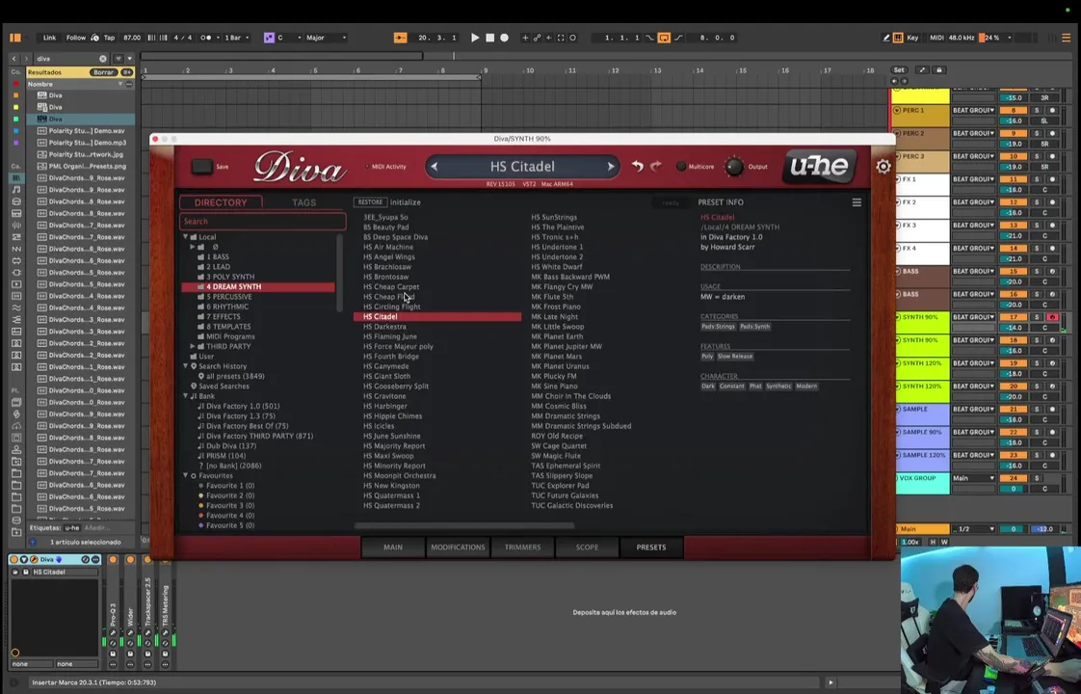Screen dimensions: 1081x694
Task: Collapse the Search History section
Action: click(x=185, y=366)
